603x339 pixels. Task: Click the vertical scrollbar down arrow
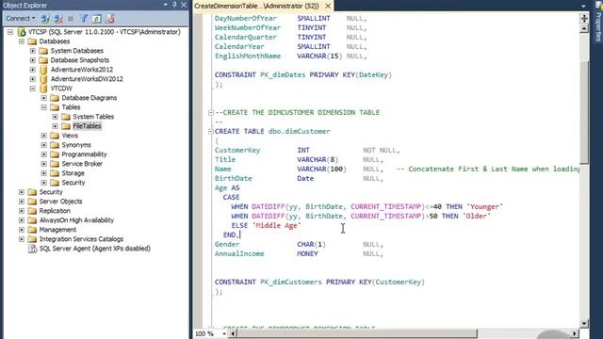[584, 324]
